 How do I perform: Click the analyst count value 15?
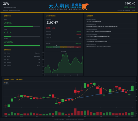(x=80, y=38)
